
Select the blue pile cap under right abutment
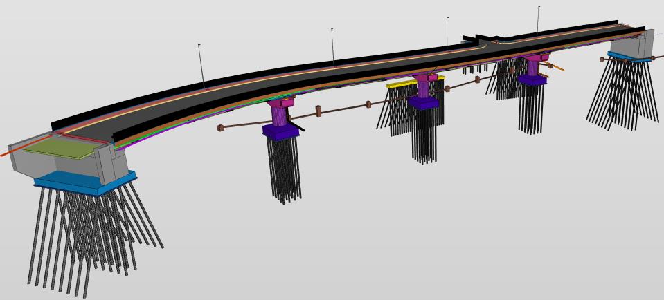[x=627, y=57]
